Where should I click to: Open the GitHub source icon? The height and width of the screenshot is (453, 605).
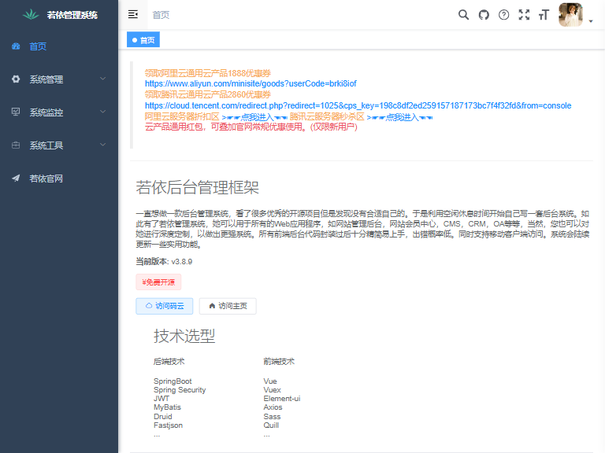tap(484, 14)
